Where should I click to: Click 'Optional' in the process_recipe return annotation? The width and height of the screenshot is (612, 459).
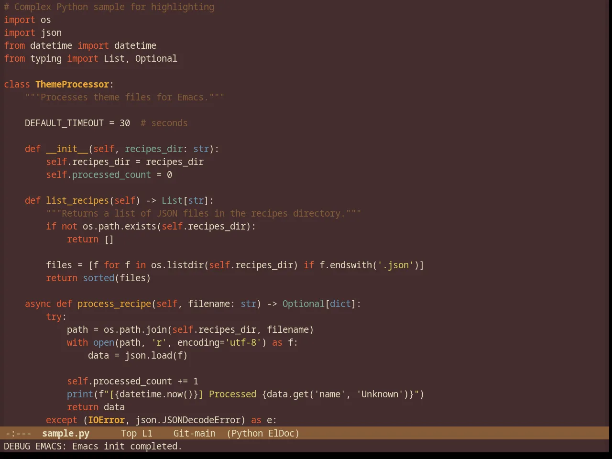click(303, 304)
